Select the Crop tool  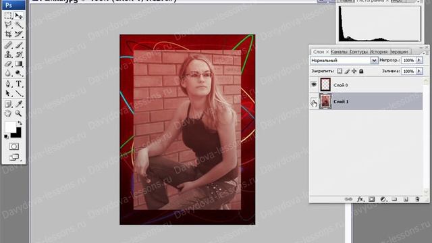pos(8,34)
